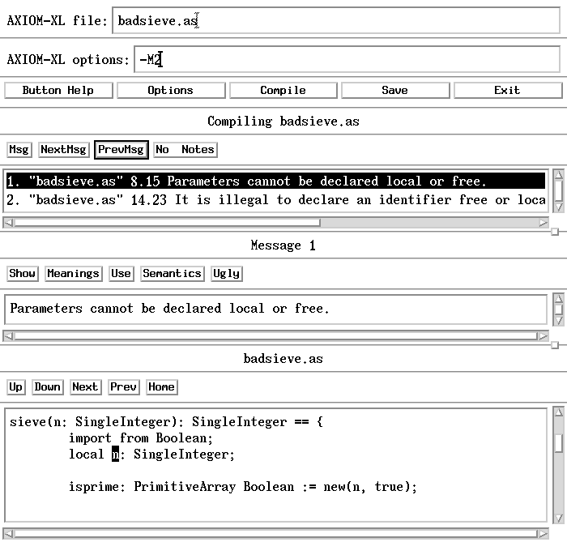
Task: Click the source code vertical scrollbar thumb
Action: (x=559, y=443)
